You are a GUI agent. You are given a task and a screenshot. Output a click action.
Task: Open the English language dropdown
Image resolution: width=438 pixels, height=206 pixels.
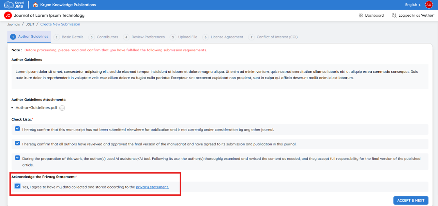click(413, 5)
